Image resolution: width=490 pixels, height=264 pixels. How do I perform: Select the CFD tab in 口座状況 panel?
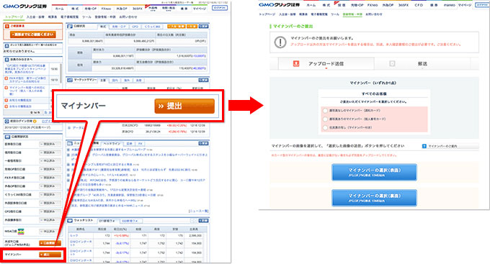point(135,27)
